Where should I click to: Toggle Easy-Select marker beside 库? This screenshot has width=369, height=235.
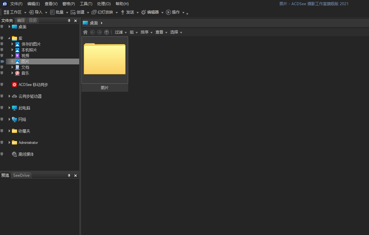click(2, 38)
